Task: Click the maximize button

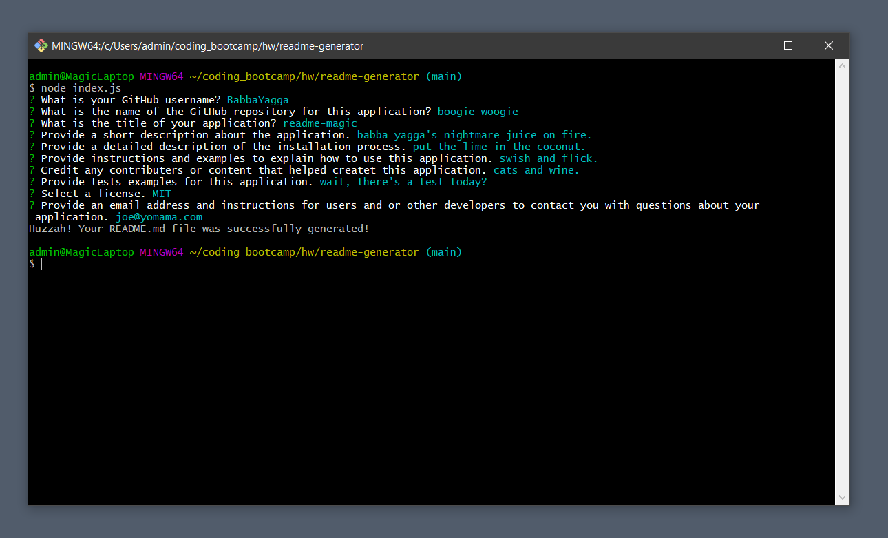Action: point(787,45)
